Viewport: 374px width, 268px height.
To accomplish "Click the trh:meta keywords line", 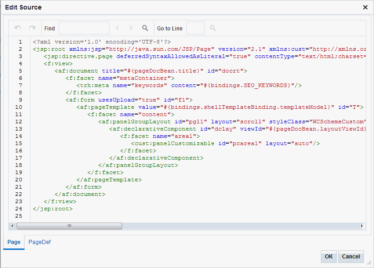I will [x=189, y=85].
